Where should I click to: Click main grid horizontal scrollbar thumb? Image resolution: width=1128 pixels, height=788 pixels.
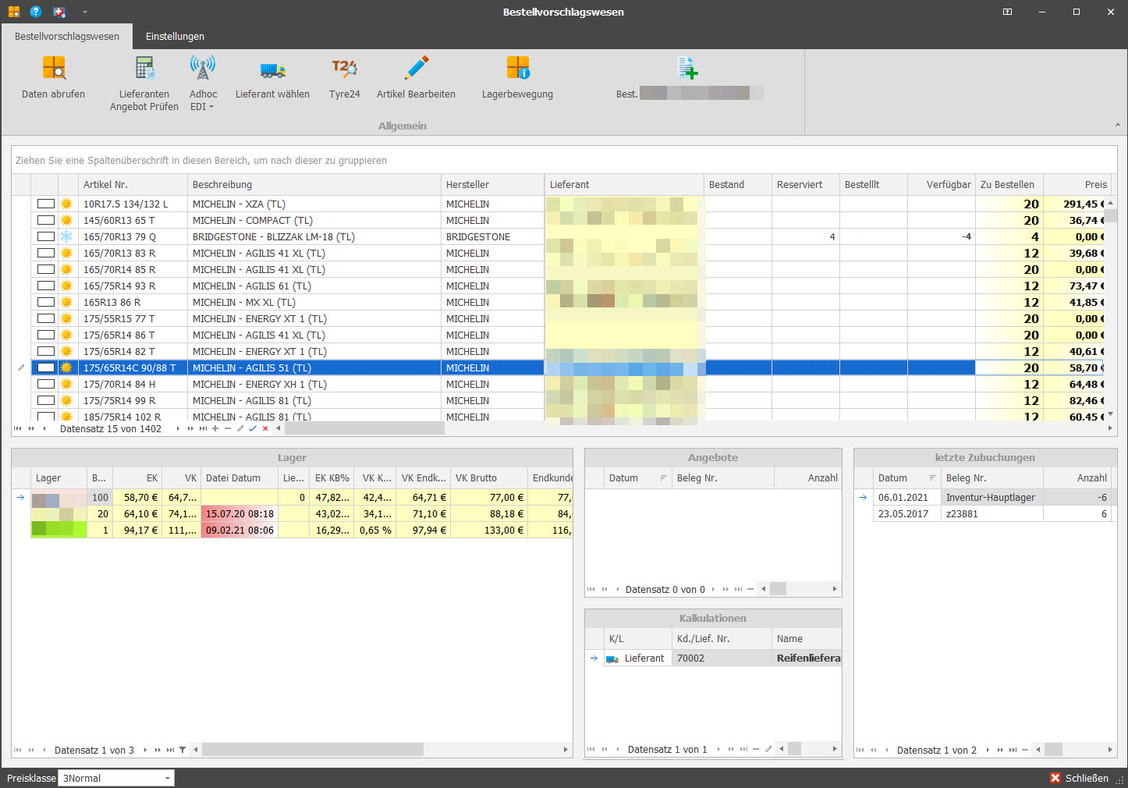coord(364,428)
